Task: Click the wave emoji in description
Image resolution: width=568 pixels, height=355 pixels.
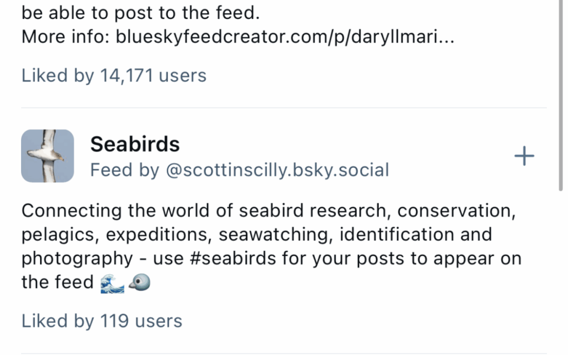Action: (x=111, y=283)
